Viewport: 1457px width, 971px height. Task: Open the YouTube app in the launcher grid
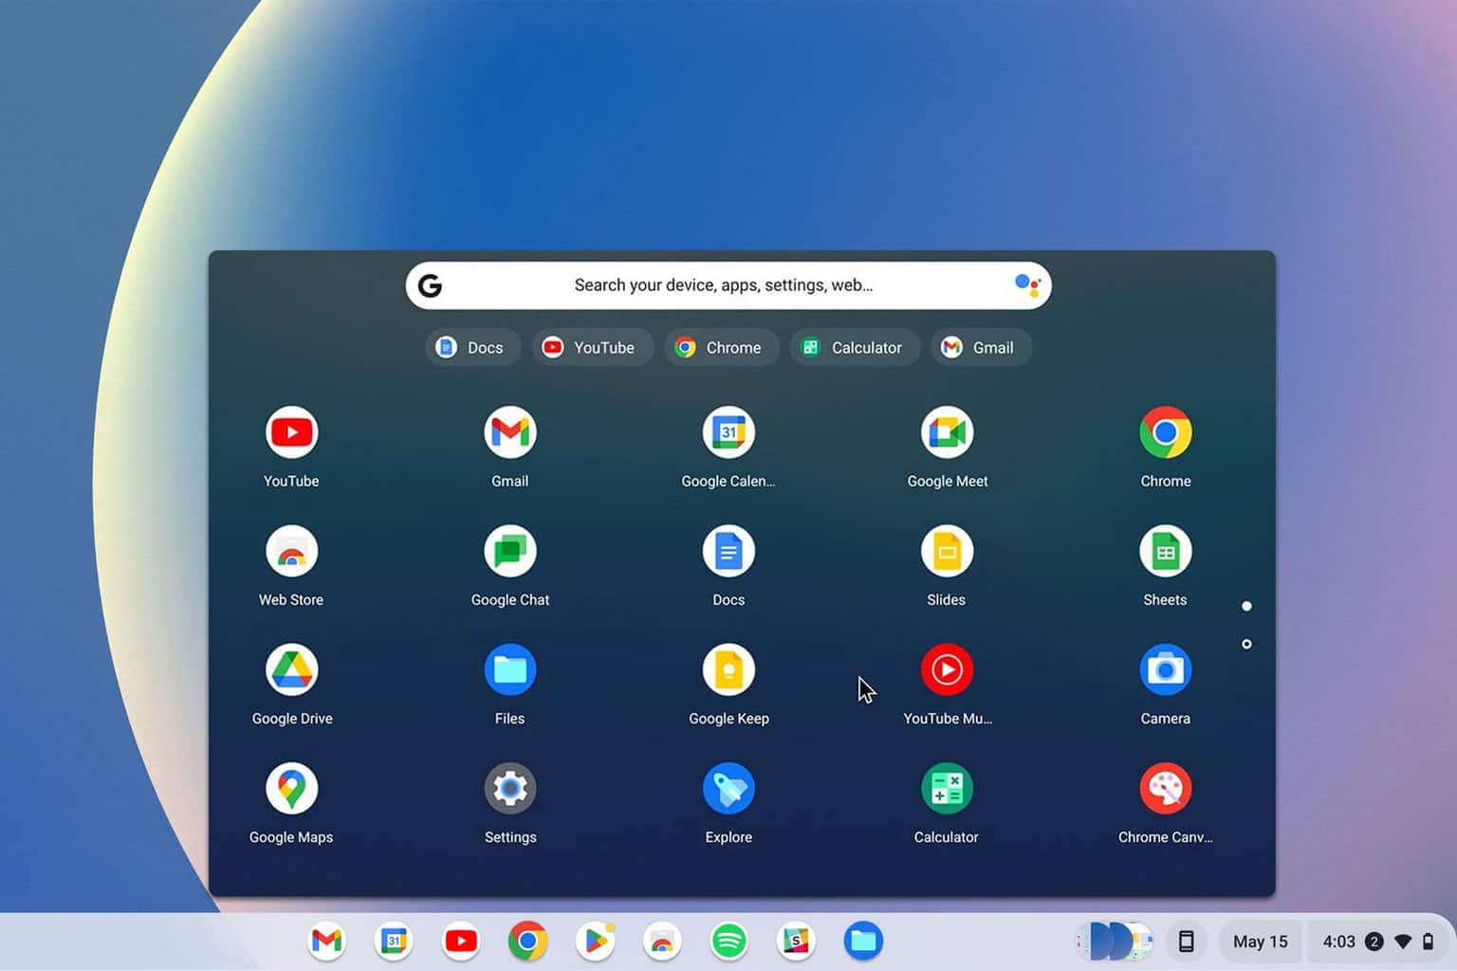tap(291, 432)
